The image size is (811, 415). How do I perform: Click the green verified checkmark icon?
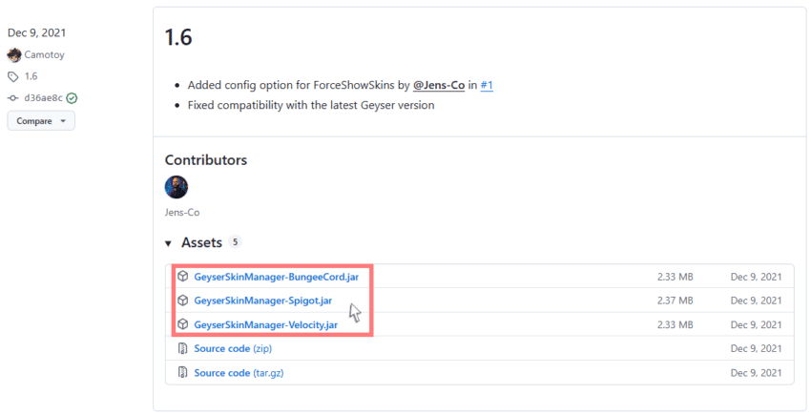72,97
